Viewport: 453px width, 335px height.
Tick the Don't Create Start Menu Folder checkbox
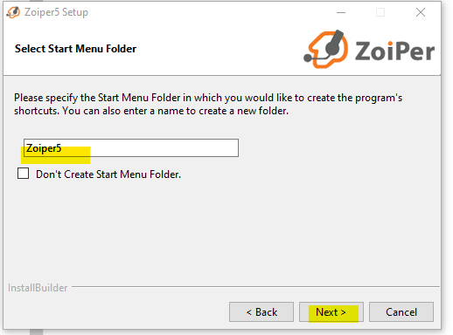23,174
